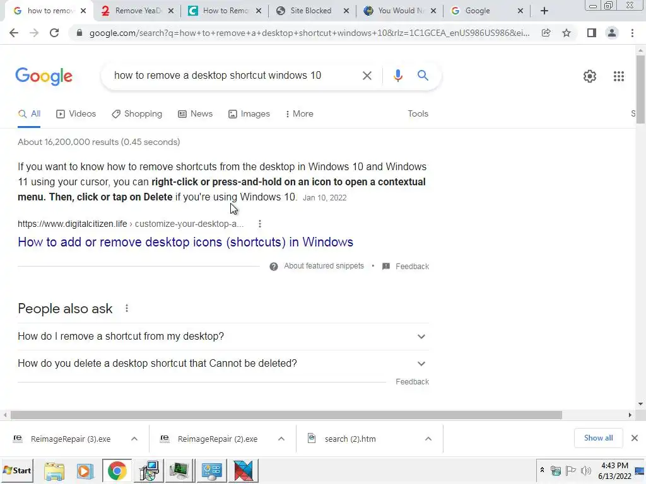Open options dots beside digitalcitizen result

click(x=259, y=224)
